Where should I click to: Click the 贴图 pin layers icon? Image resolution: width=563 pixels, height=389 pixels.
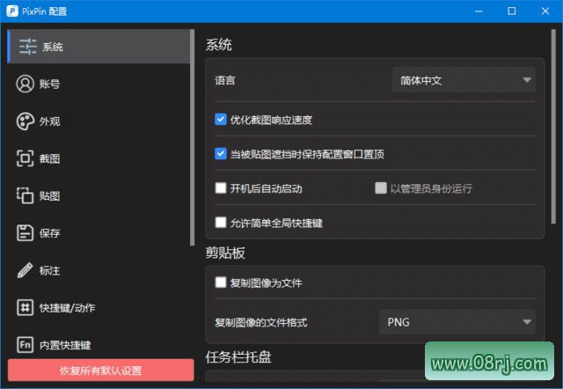[25, 195]
